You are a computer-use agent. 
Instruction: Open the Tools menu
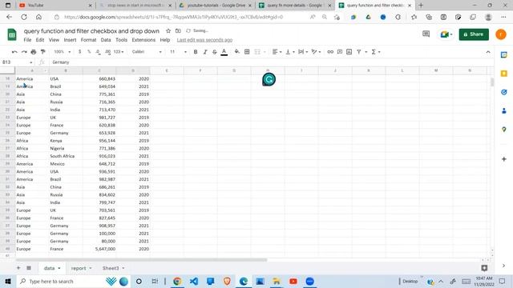click(121, 40)
